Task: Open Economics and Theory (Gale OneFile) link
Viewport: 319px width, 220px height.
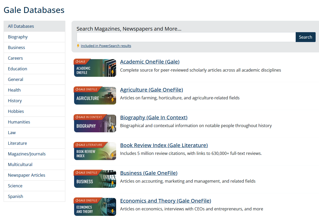Action: click(x=166, y=201)
